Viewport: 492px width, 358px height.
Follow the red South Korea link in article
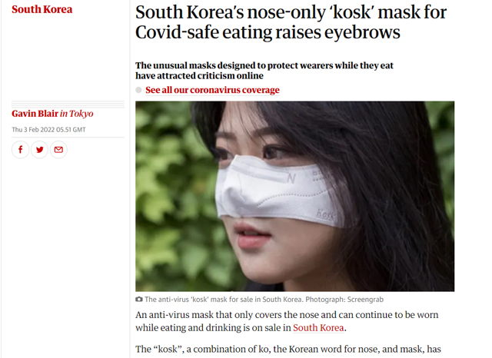point(318,327)
